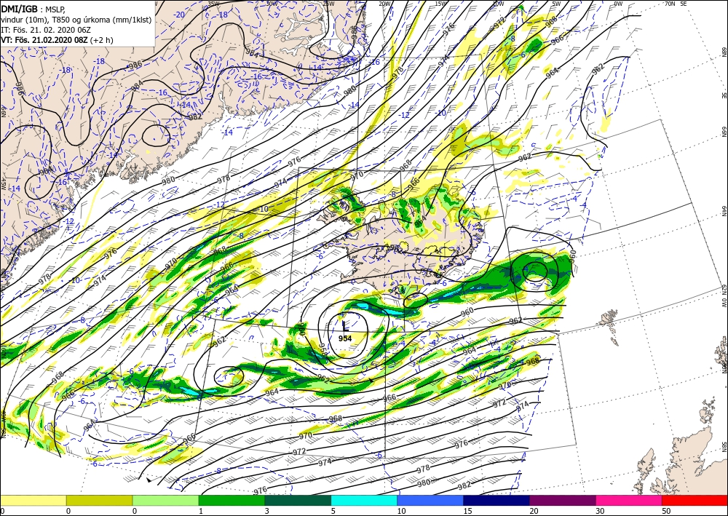728x516 pixels.
Task: Click the "L" low pressure center marker
Action: 344,326
